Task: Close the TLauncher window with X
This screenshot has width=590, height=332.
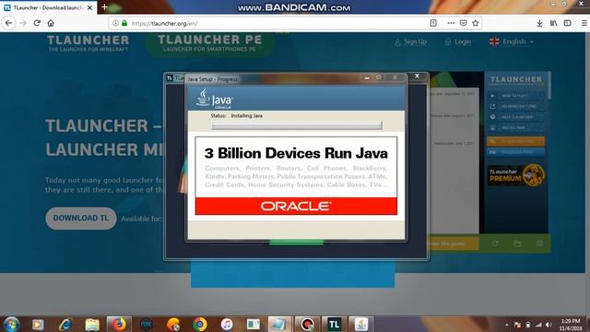Action: (417, 76)
